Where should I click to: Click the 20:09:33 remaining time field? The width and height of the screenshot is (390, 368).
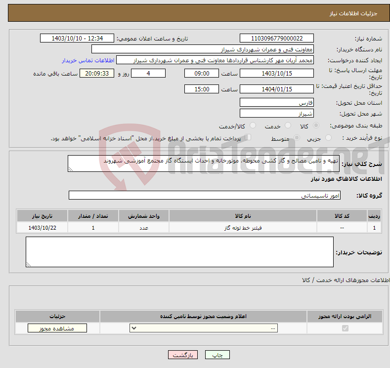(97, 73)
